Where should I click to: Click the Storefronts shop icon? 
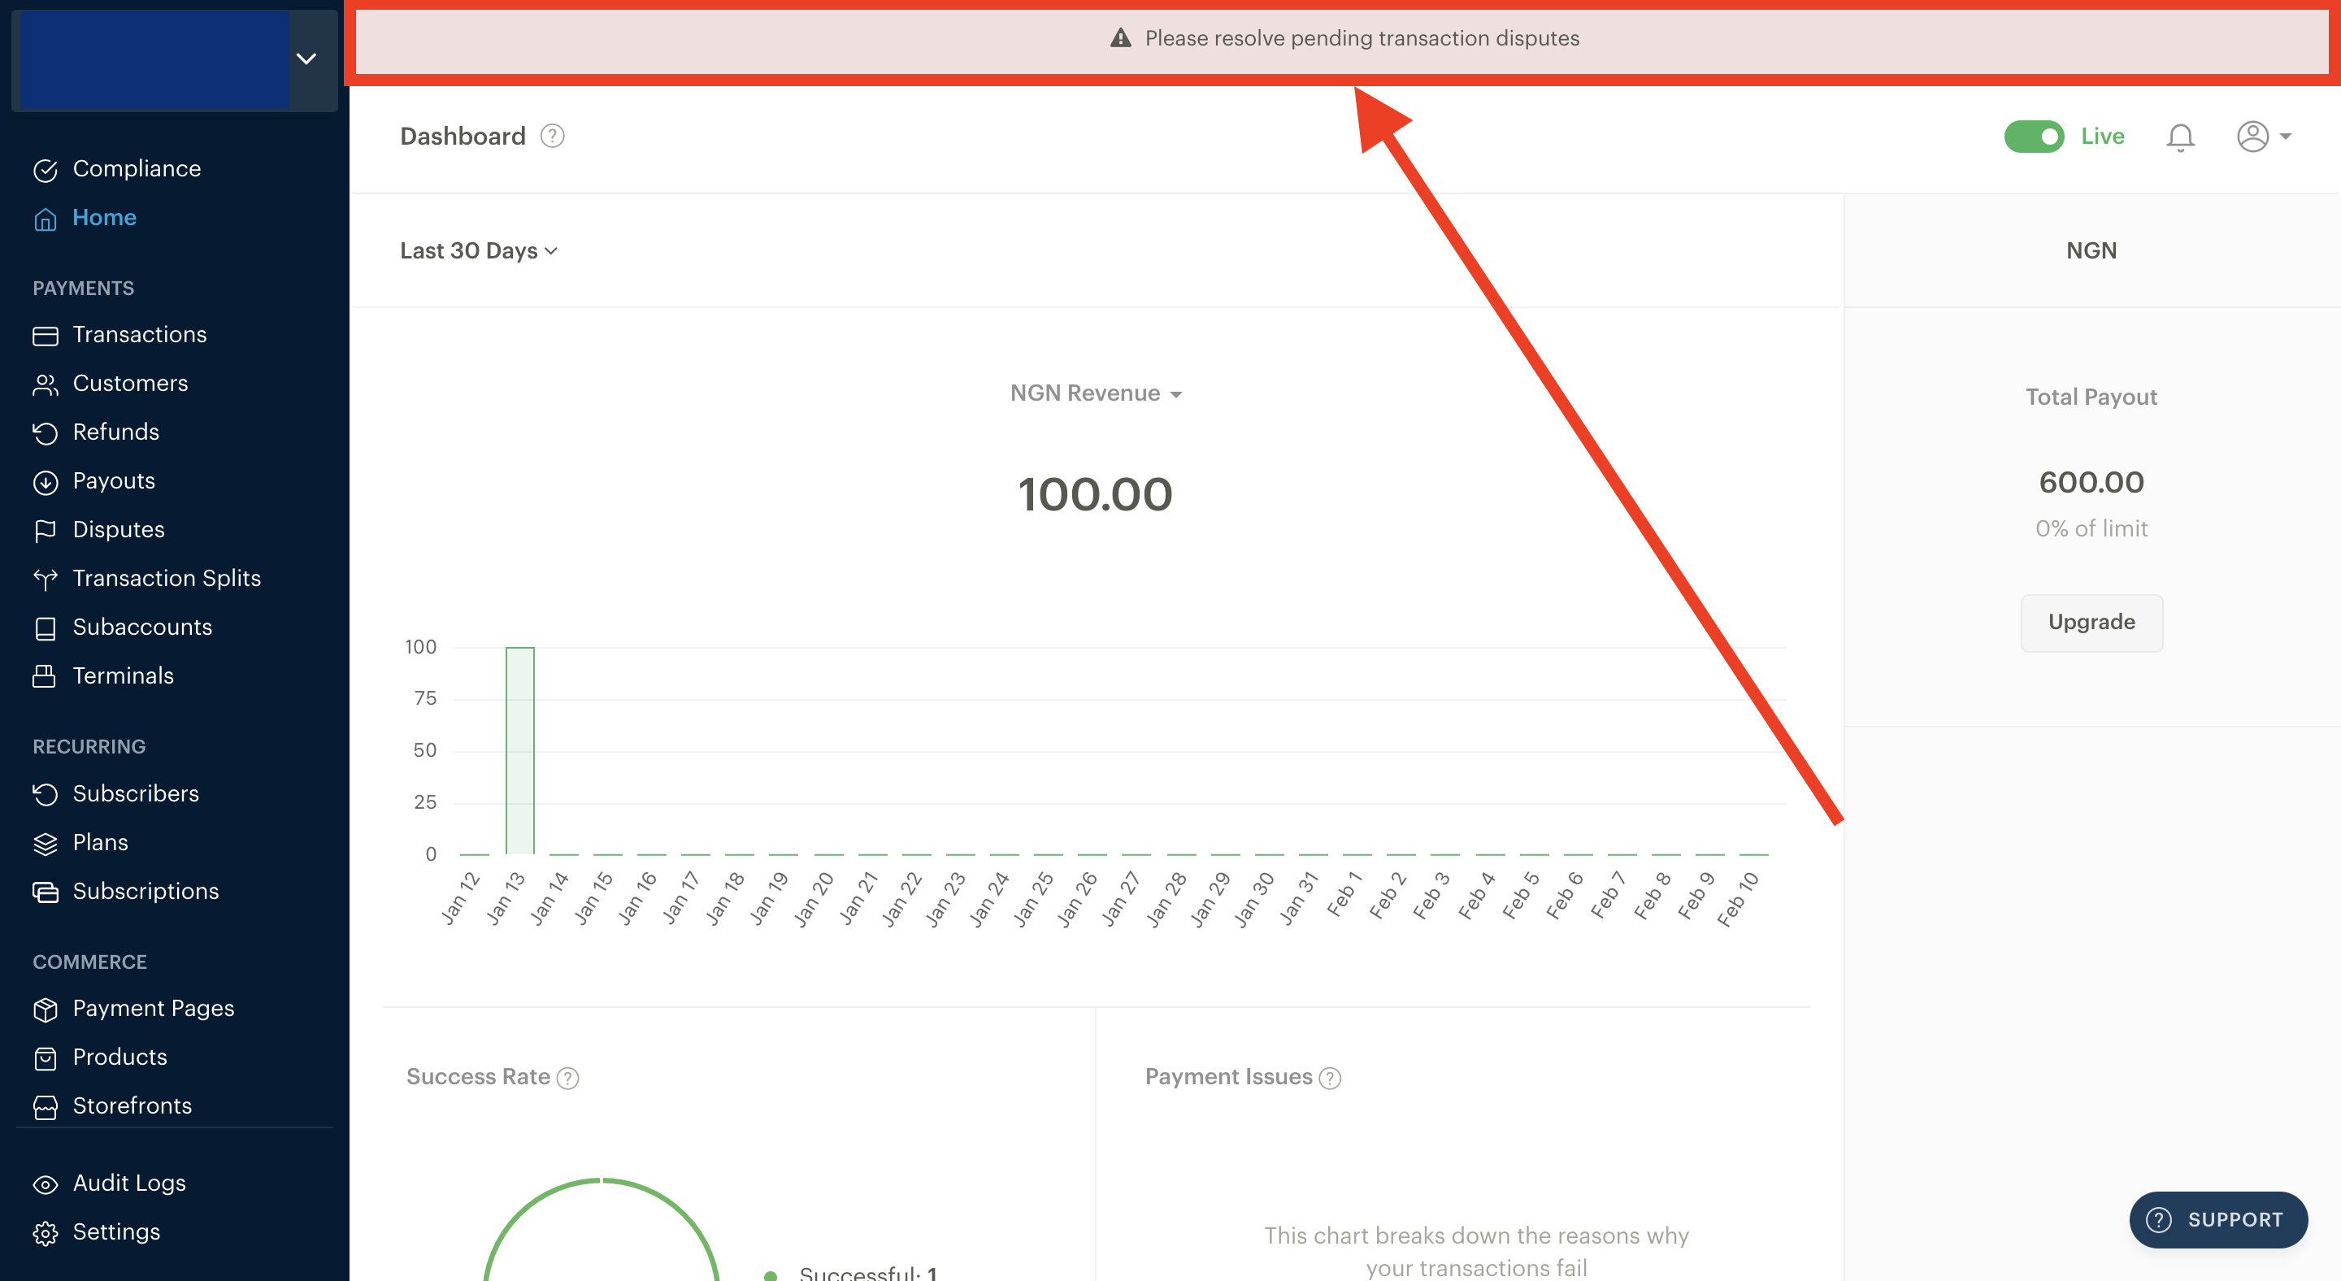click(46, 1108)
